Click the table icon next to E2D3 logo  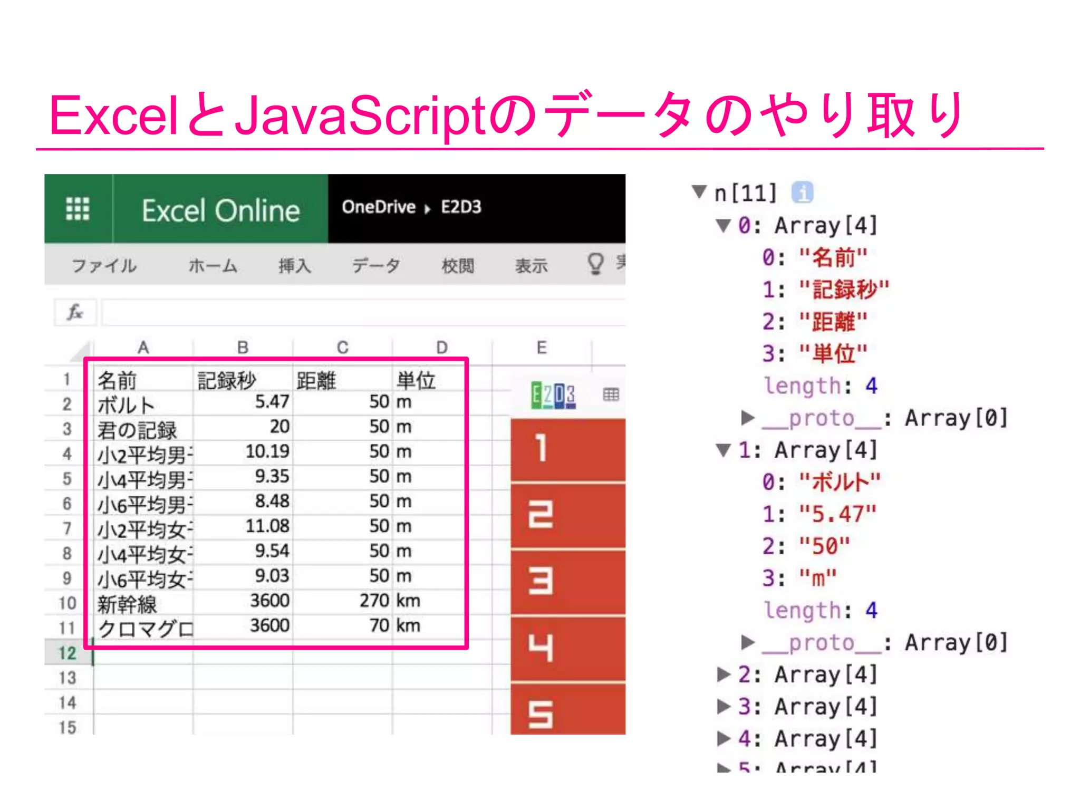pos(611,394)
